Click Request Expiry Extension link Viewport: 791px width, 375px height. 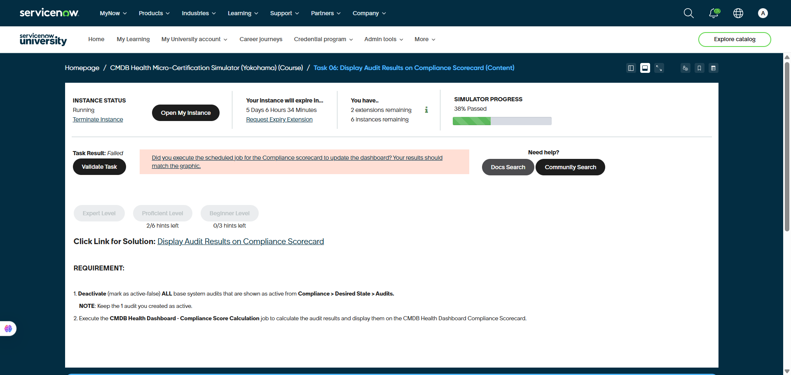pyautogui.click(x=279, y=119)
